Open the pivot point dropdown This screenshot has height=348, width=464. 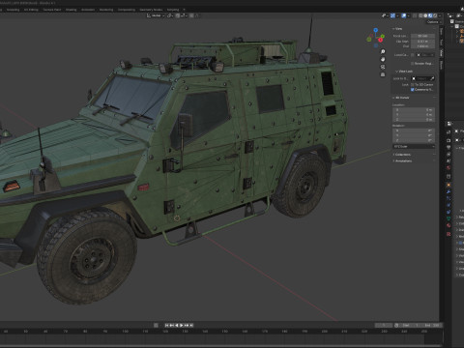coord(170,15)
